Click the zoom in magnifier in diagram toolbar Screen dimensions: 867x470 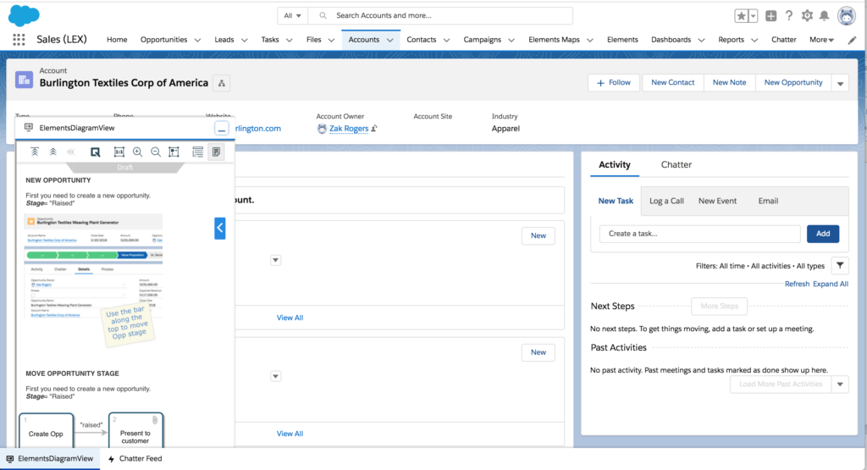coord(137,152)
